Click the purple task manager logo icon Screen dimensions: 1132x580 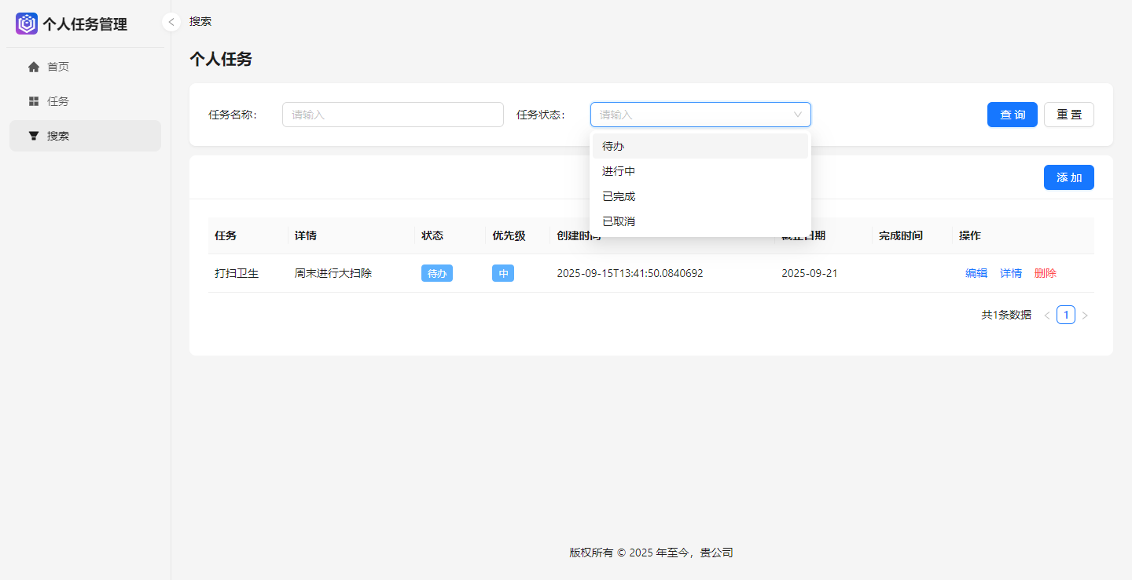pyautogui.click(x=26, y=24)
